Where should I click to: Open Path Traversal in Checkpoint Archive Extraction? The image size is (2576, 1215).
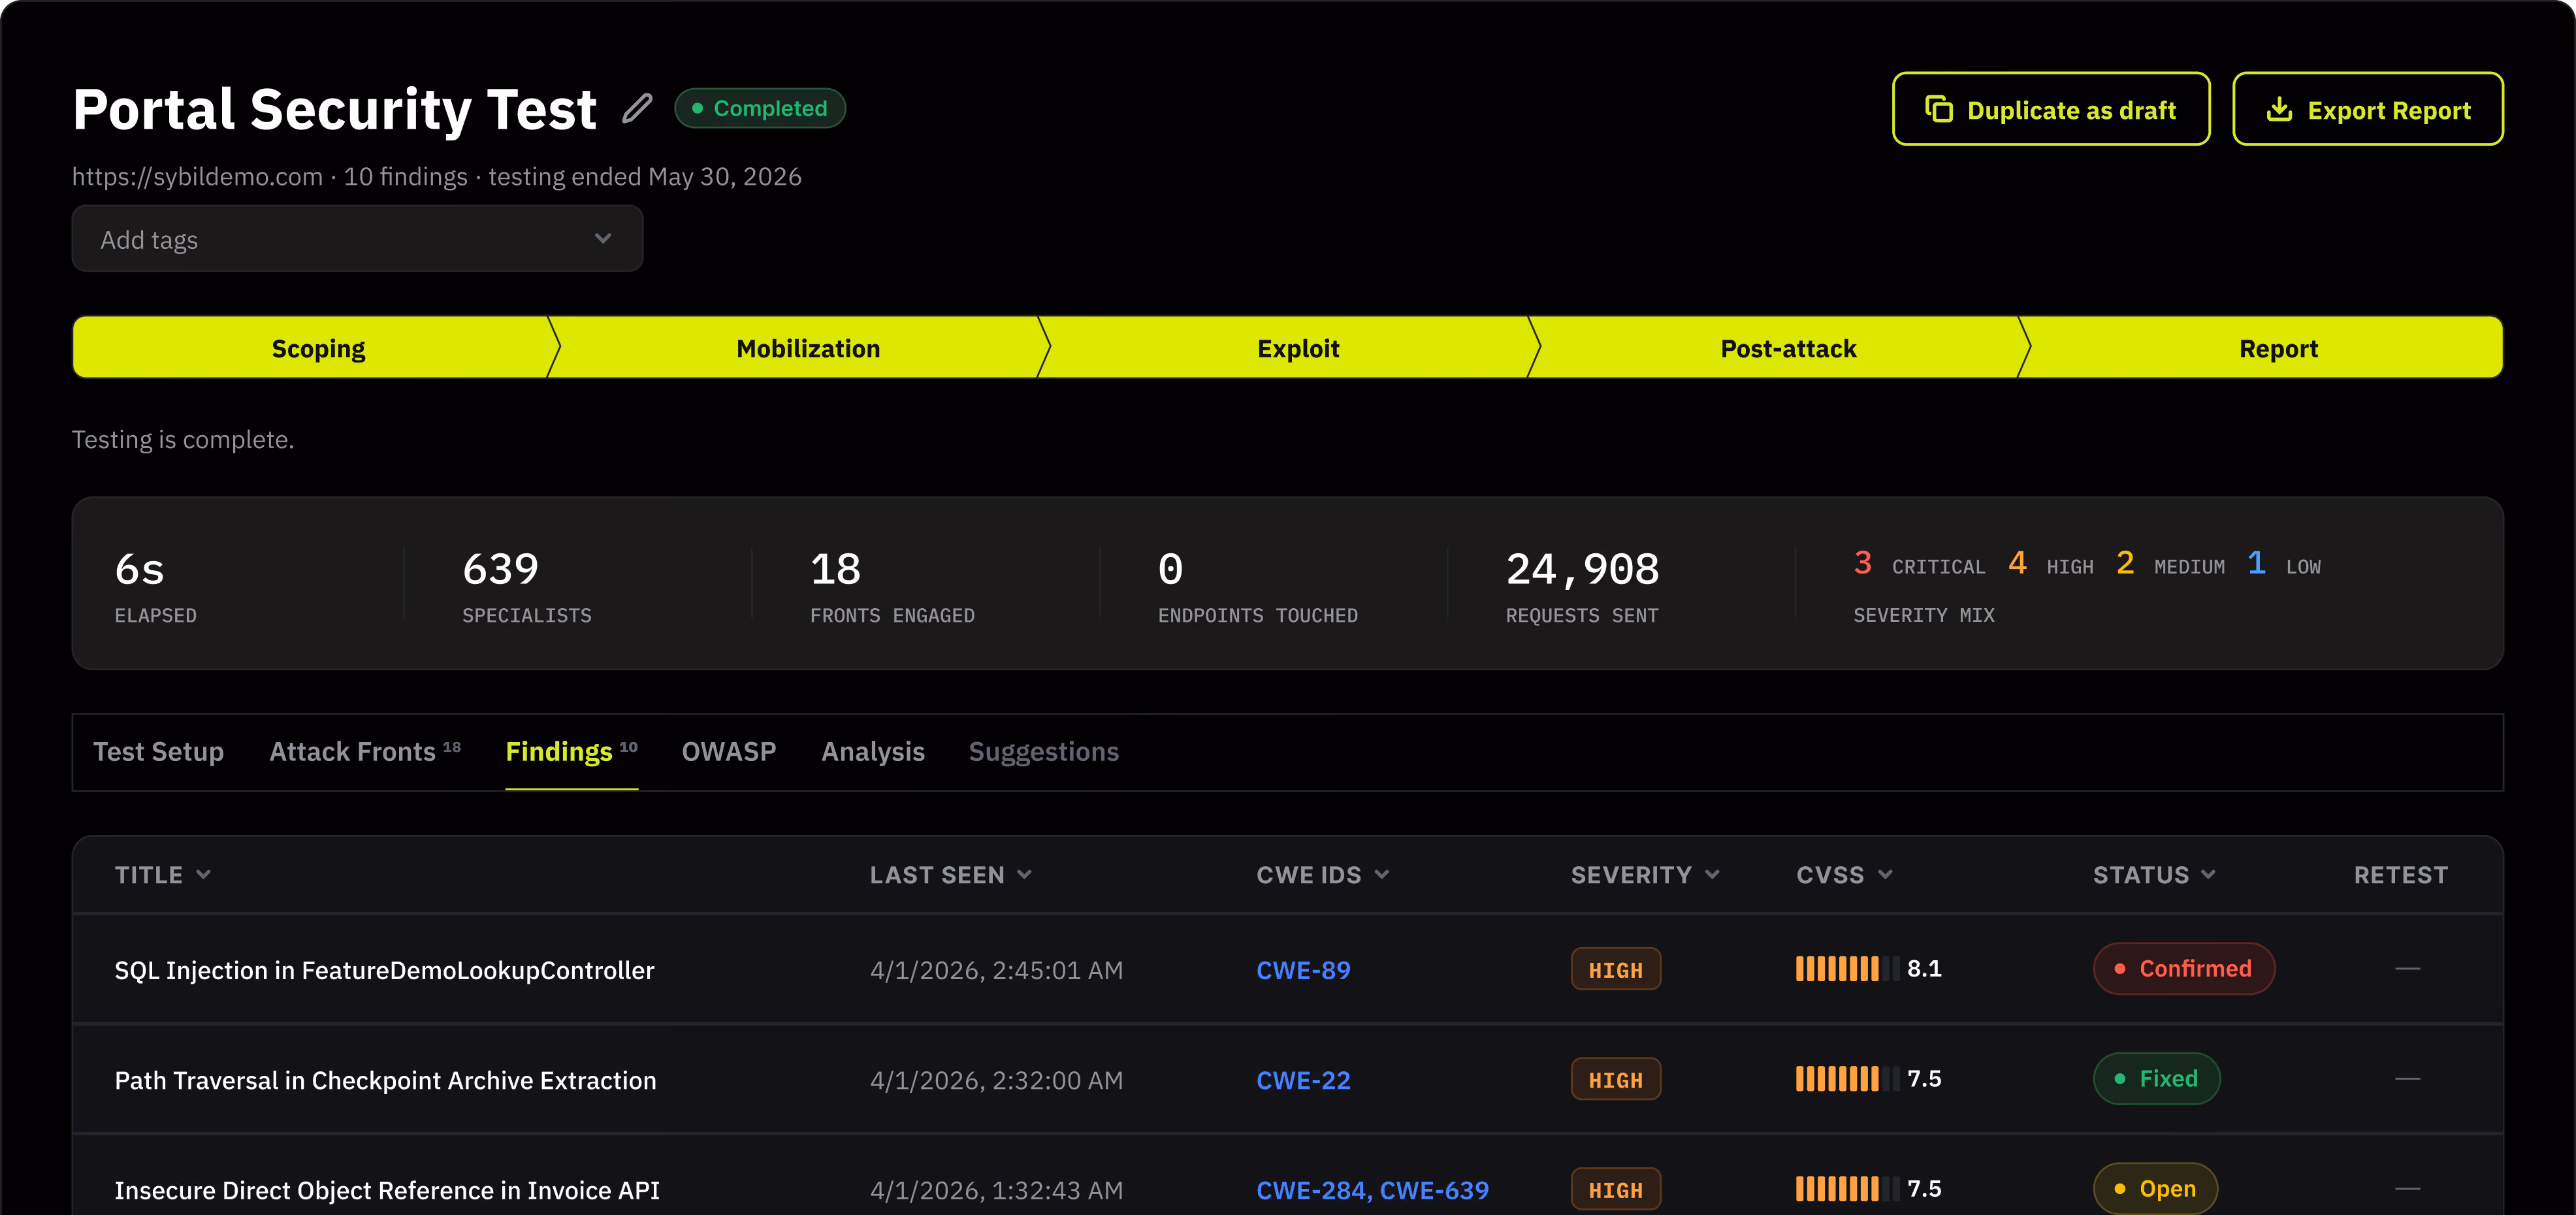tap(385, 1080)
